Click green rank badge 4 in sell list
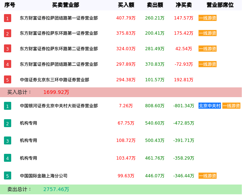This screenshot has height=195, width=244. click(x=8, y=158)
